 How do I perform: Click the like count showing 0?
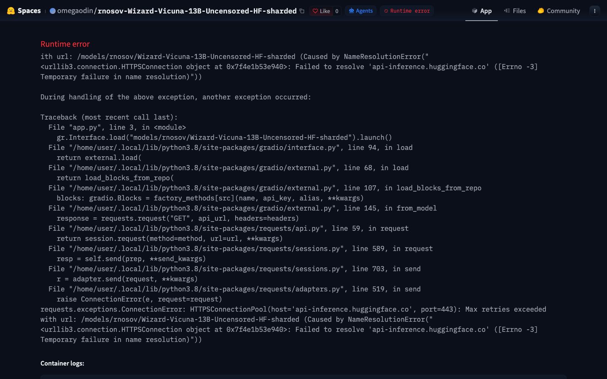[337, 11]
